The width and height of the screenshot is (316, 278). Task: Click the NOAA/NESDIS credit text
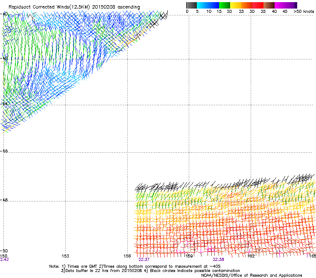252,275
